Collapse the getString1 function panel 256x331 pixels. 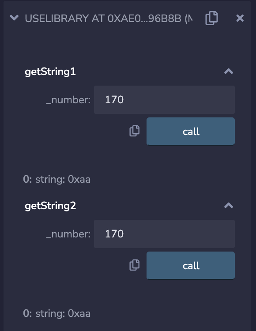click(x=229, y=71)
